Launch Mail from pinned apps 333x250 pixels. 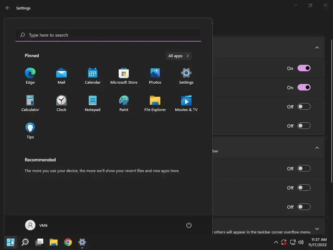point(61,76)
